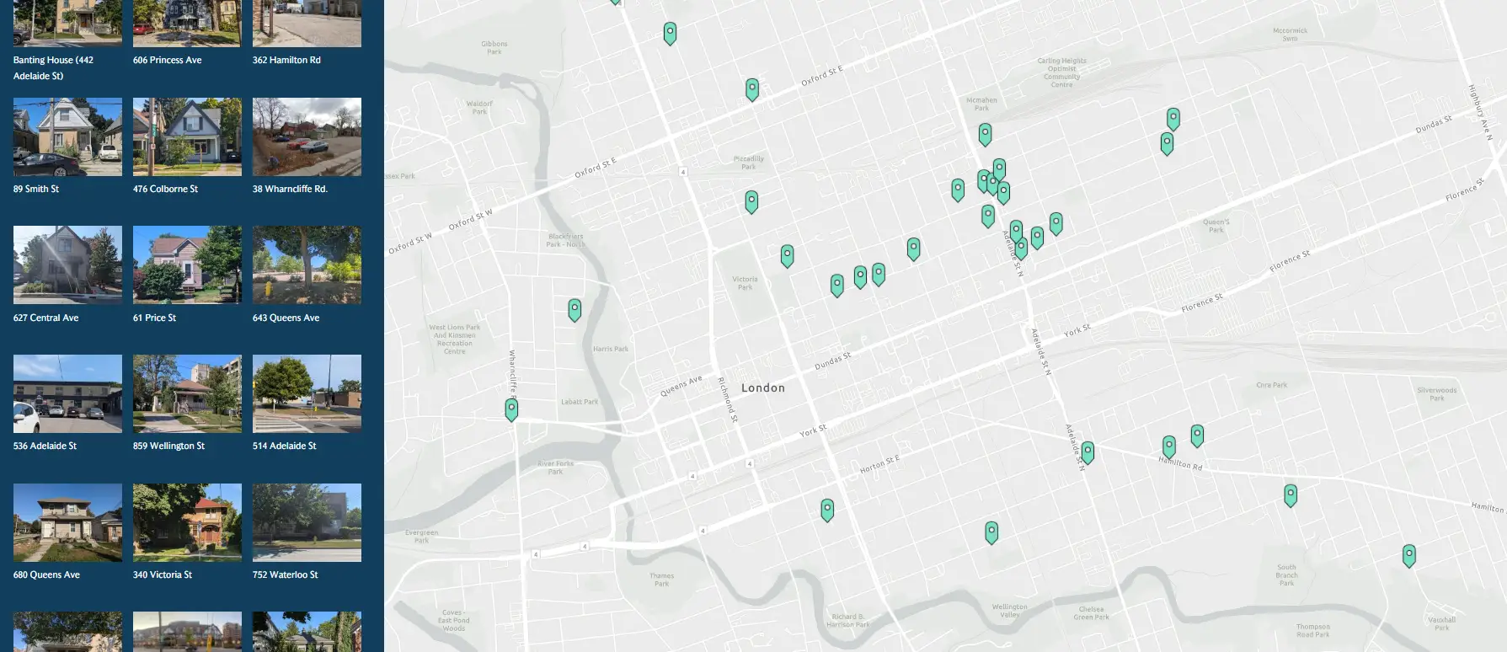The width and height of the screenshot is (1507, 652).
Task: Open the 476 Colborne St photo
Action: coord(187,136)
